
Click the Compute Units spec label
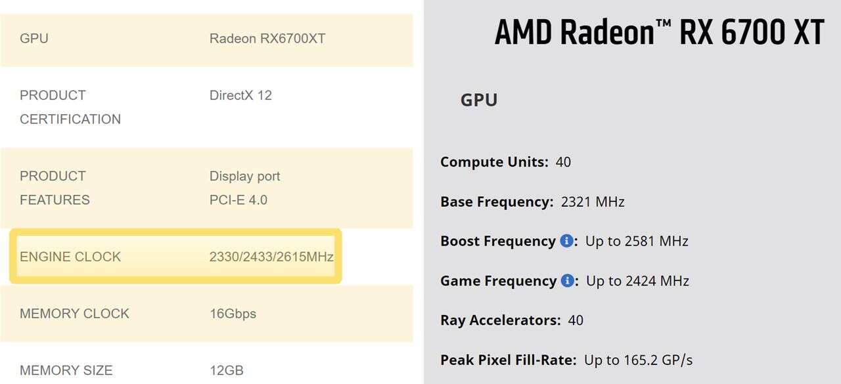(494, 161)
